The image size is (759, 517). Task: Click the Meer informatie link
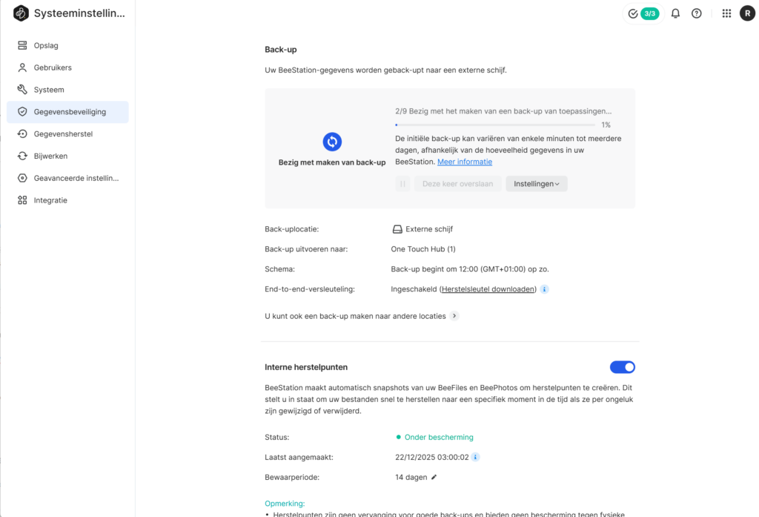pyautogui.click(x=464, y=162)
